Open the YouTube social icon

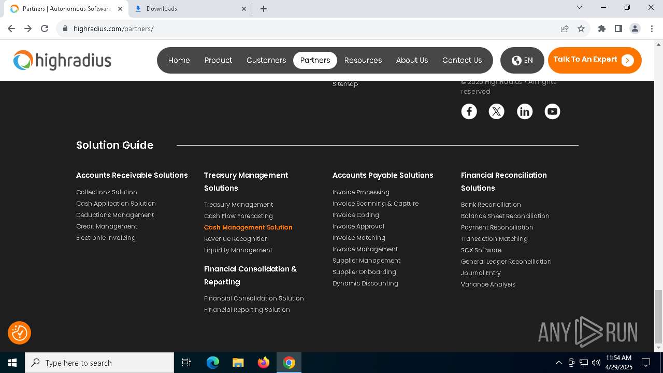552,111
